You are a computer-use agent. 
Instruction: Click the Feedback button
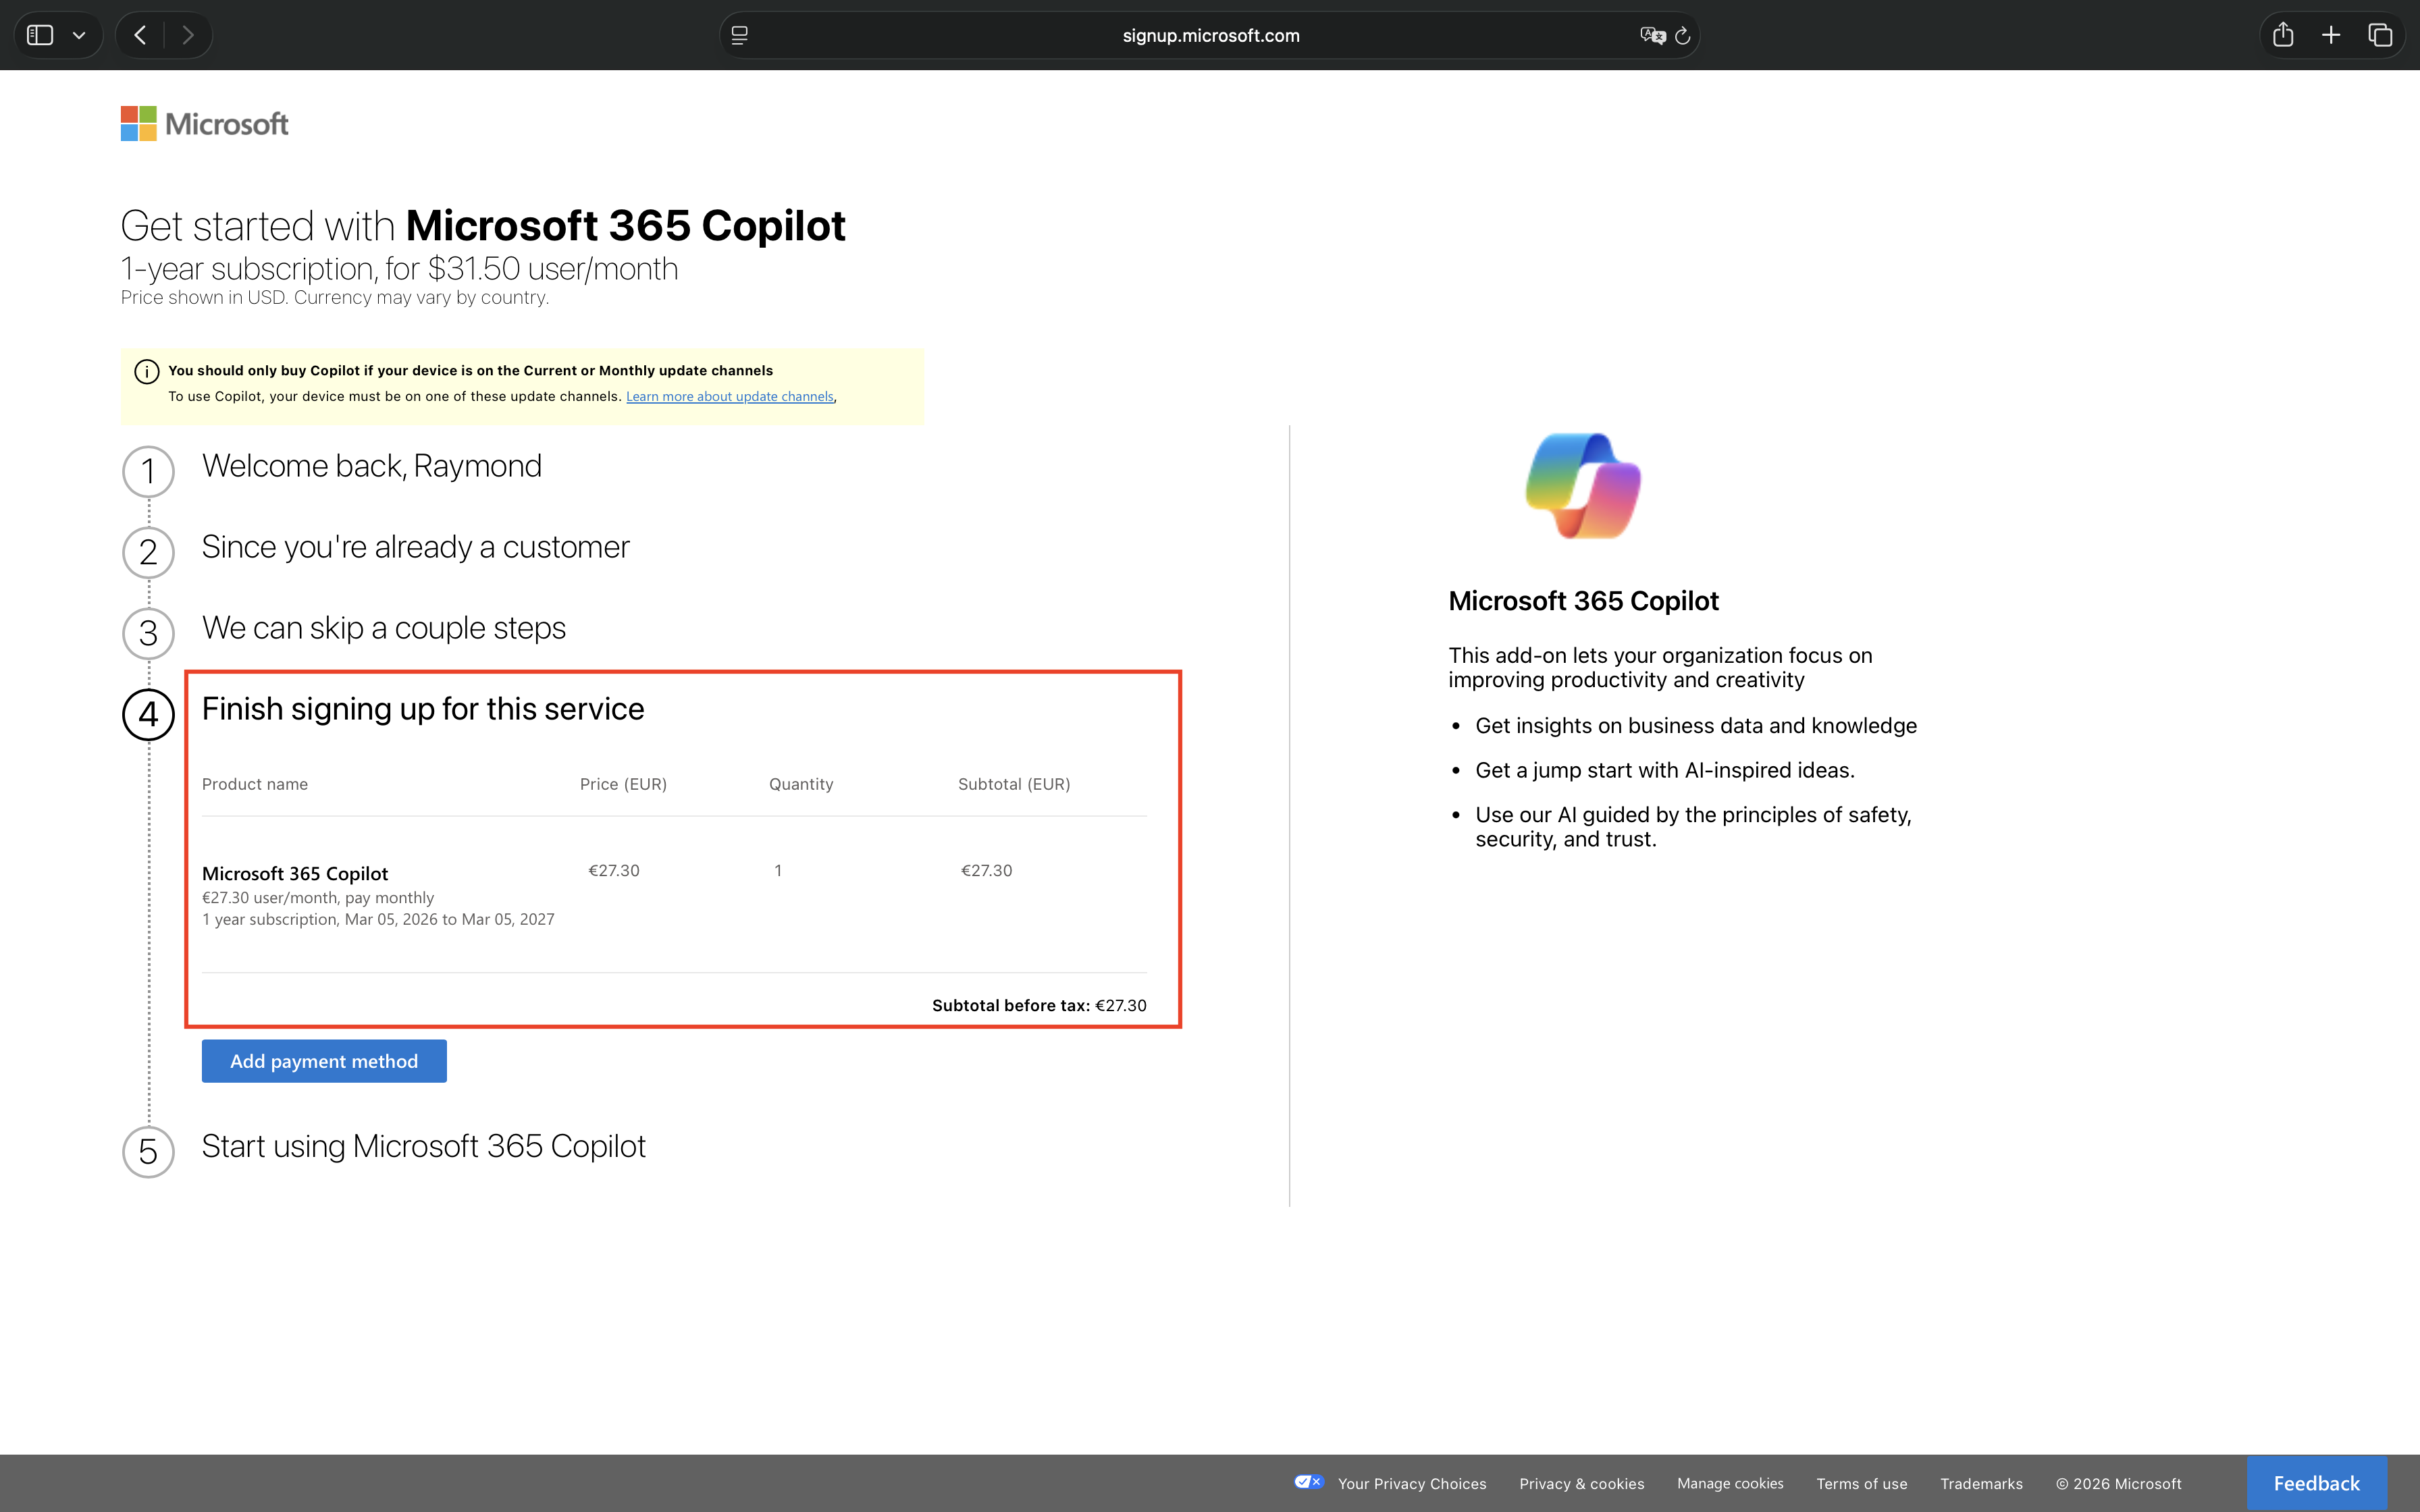[2316, 1483]
